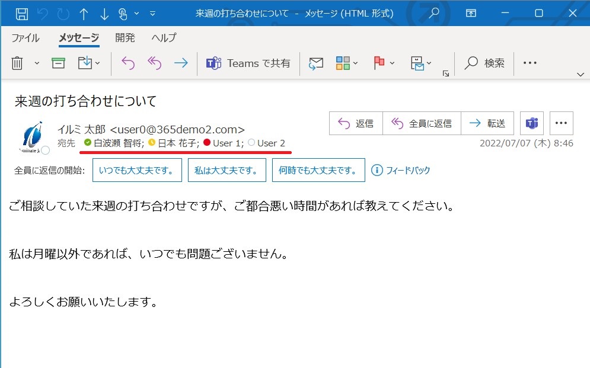The width and height of the screenshot is (590, 368).
Task: Switch to the ファイル tab
Action: [x=27, y=37]
